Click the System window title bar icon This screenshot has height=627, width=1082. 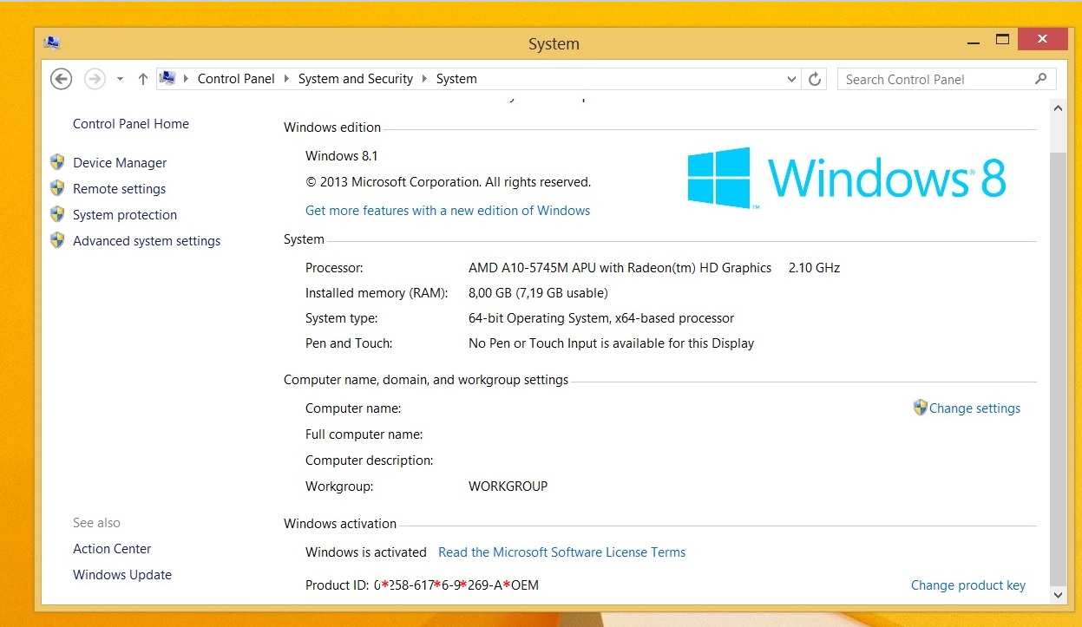click(x=52, y=43)
